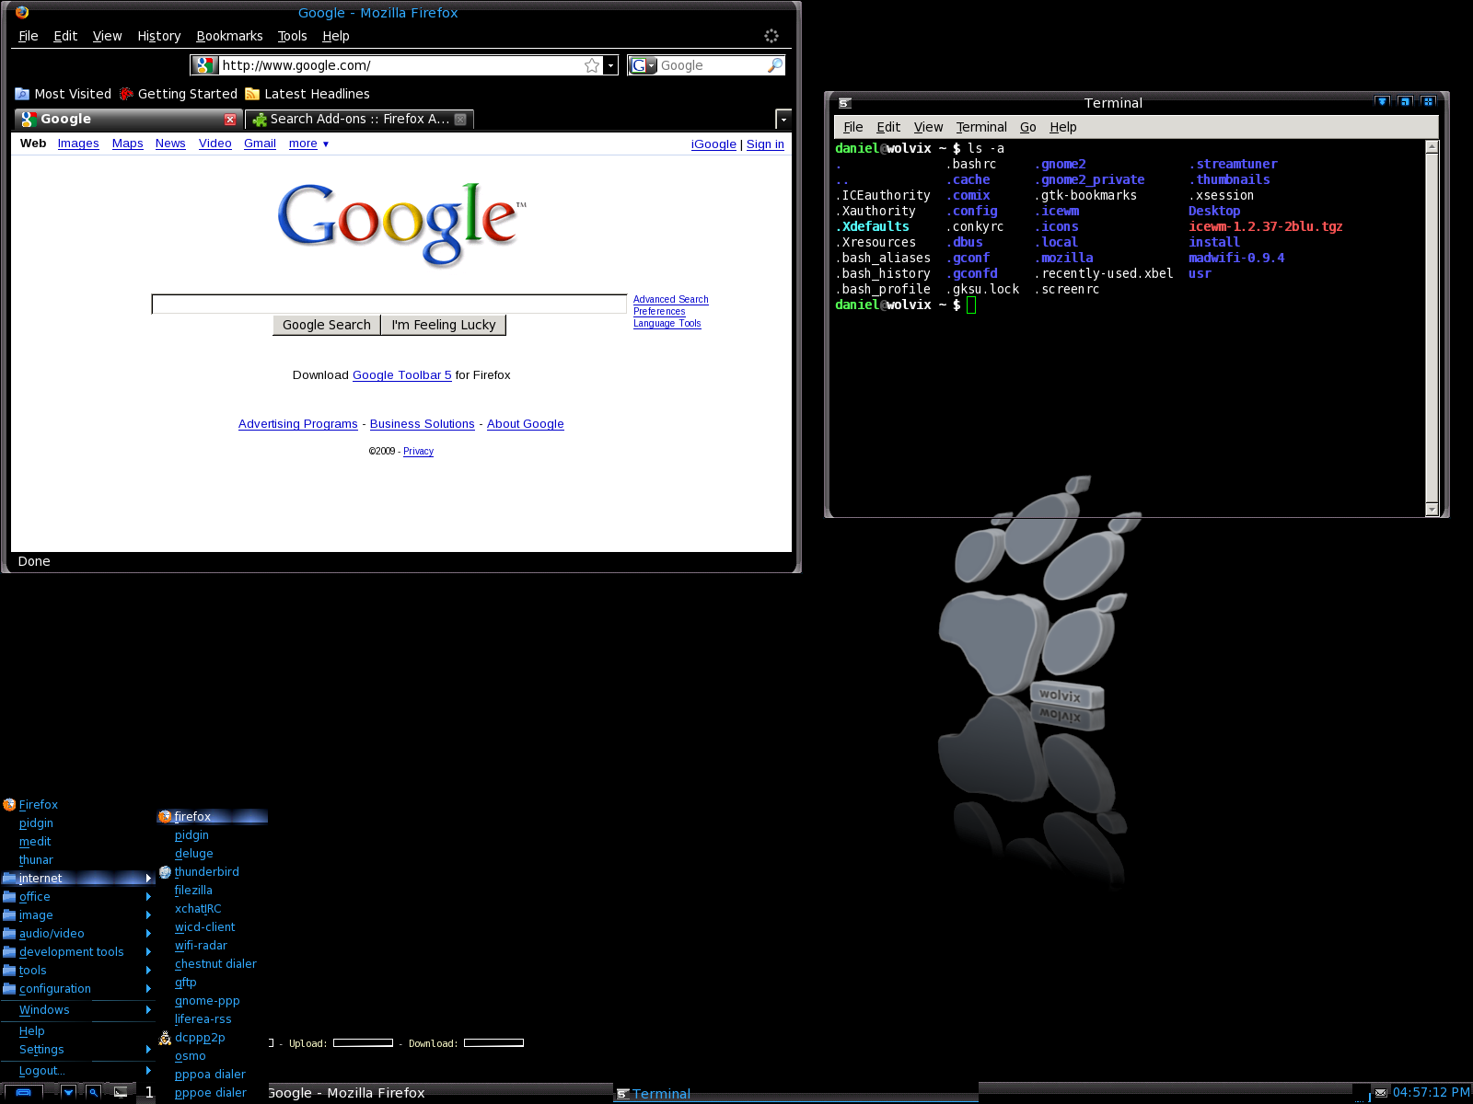Click the Terminal icon in the taskbar
Screen dimensions: 1473x1104
(x=623, y=1094)
